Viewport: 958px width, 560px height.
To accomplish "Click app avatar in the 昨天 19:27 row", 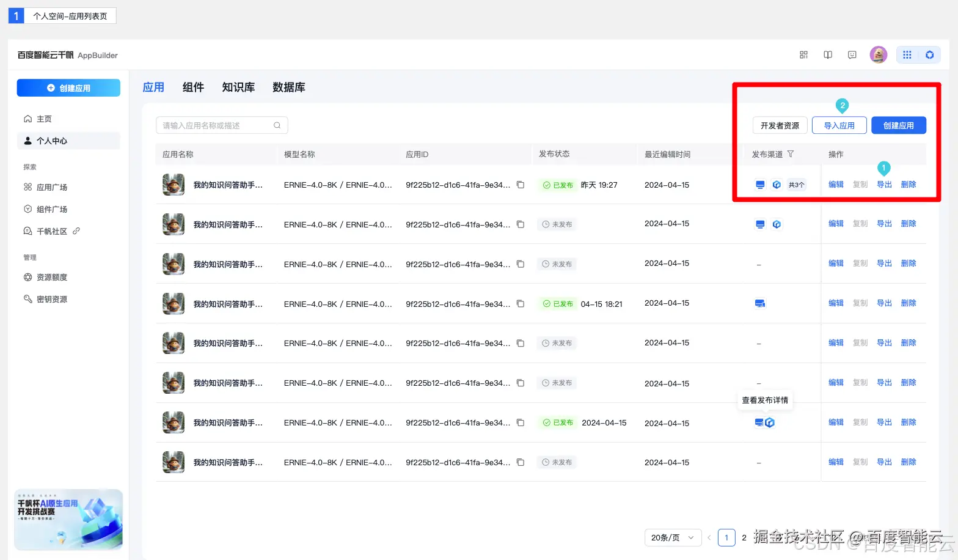I will [x=174, y=185].
